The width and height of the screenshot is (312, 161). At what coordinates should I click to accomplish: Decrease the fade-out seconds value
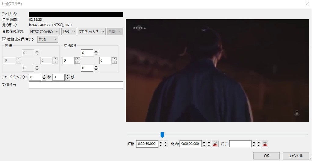click(x=68, y=79)
